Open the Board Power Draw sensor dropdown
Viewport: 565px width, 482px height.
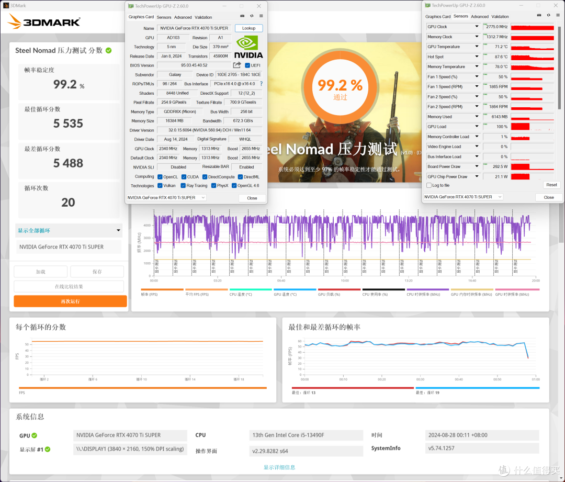[x=477, y=166]
